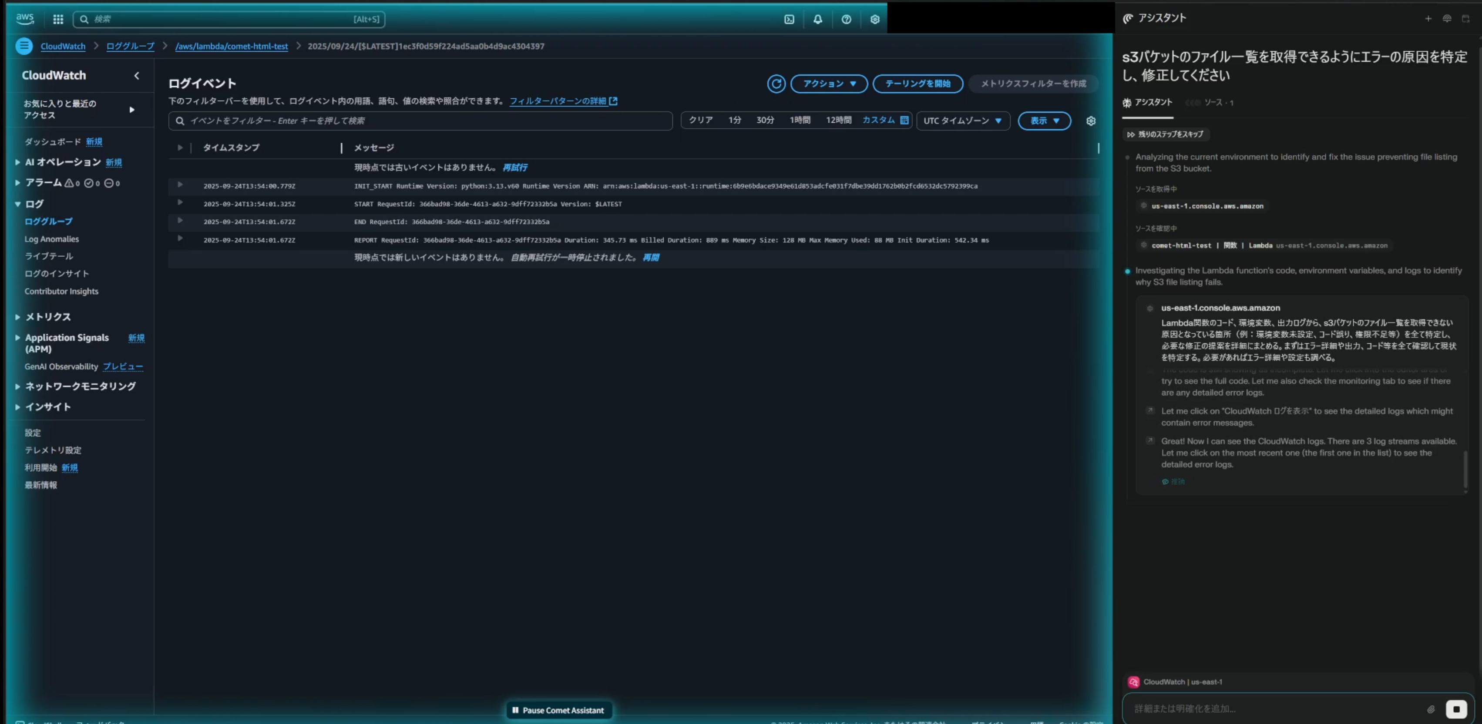Toggle the hamburger navigation menu
The image size is (1482, 724).
[24, 46]
